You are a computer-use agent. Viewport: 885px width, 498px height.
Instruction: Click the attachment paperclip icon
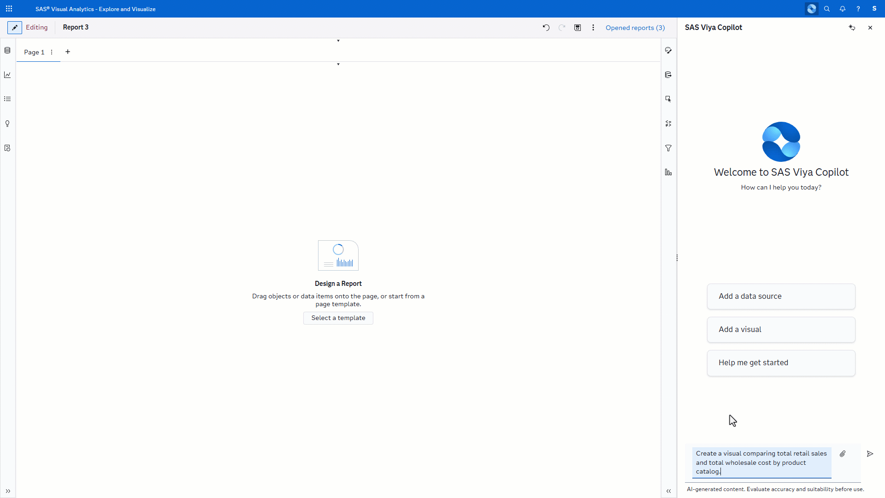(x=843, y=454)
